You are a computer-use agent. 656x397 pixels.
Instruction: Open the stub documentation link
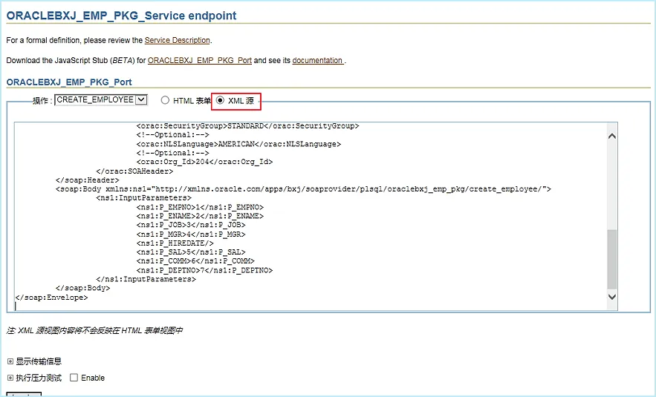(317, 60)
